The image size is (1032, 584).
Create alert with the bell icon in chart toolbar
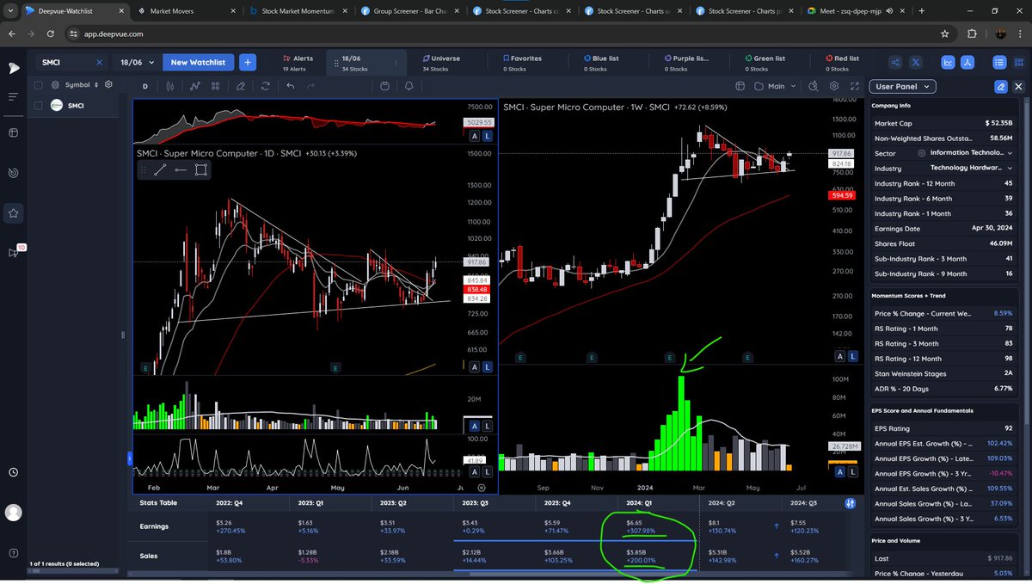tap(408, 86)
